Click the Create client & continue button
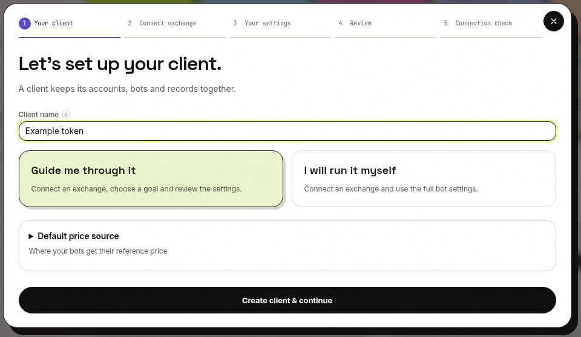Image resolution: width=581 pixels, height=337 pixels. (287, 300)
